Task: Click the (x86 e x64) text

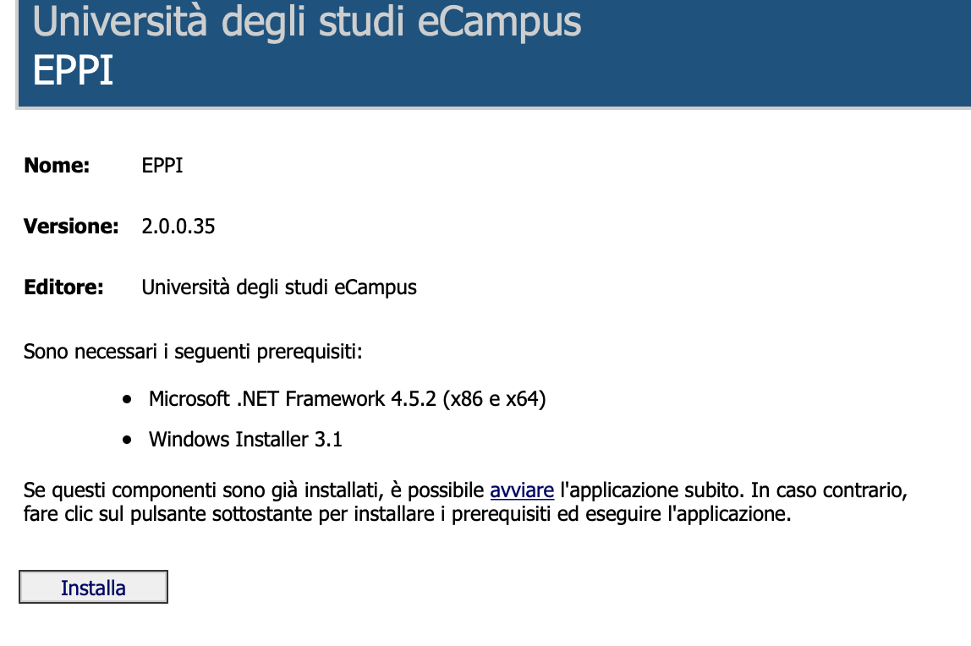Action: (494, 398)
